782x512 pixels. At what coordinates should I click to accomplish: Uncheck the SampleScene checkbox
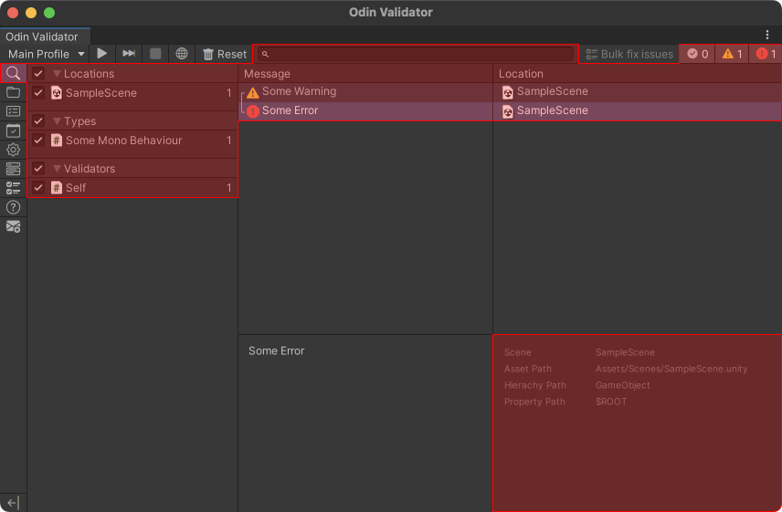click(x=38, y=93)
